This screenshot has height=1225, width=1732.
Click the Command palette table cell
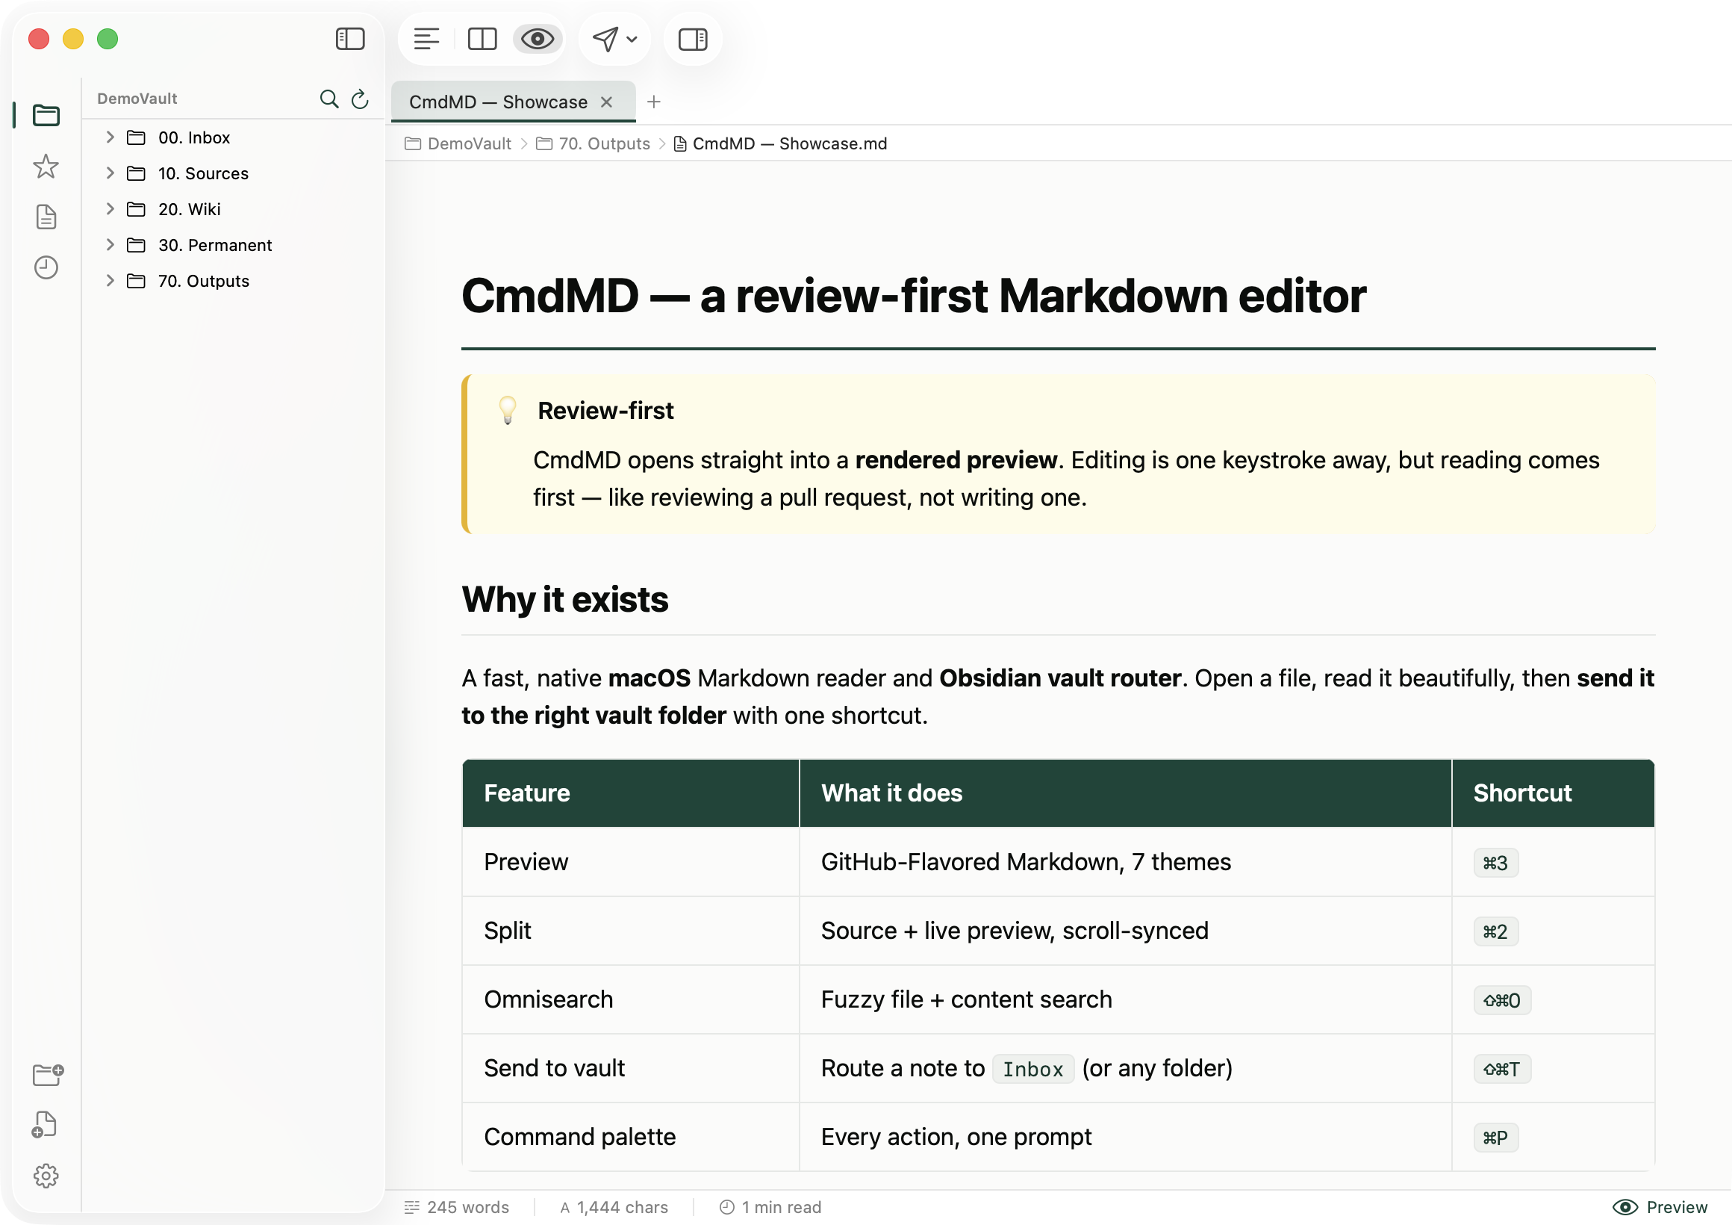pos(631,1137)
